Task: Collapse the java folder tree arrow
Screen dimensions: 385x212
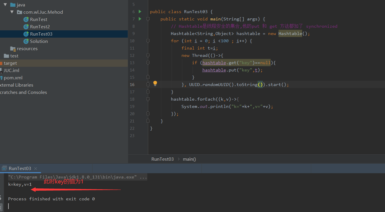Action: click(x=5, y=5)
